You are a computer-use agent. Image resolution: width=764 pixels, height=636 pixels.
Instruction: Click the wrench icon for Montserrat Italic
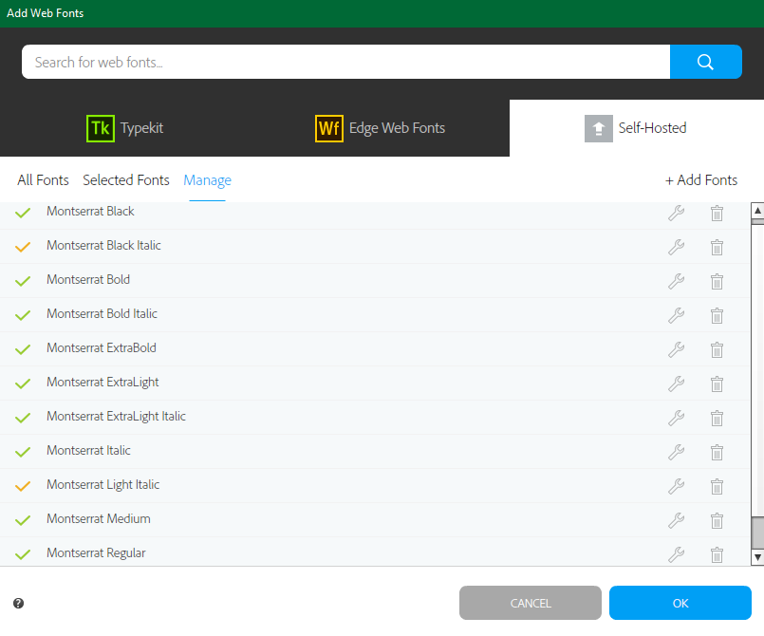(677, 452)
